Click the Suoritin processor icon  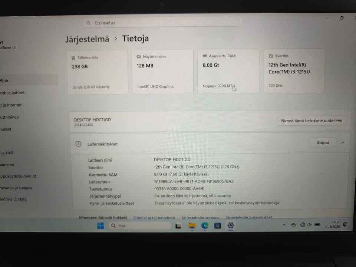271,56
